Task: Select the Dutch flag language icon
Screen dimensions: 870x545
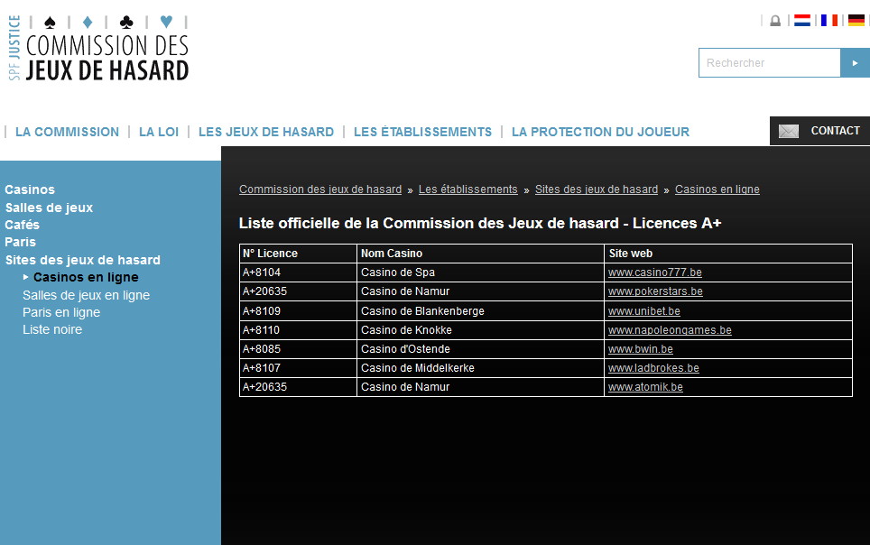Action: [802, 19]
